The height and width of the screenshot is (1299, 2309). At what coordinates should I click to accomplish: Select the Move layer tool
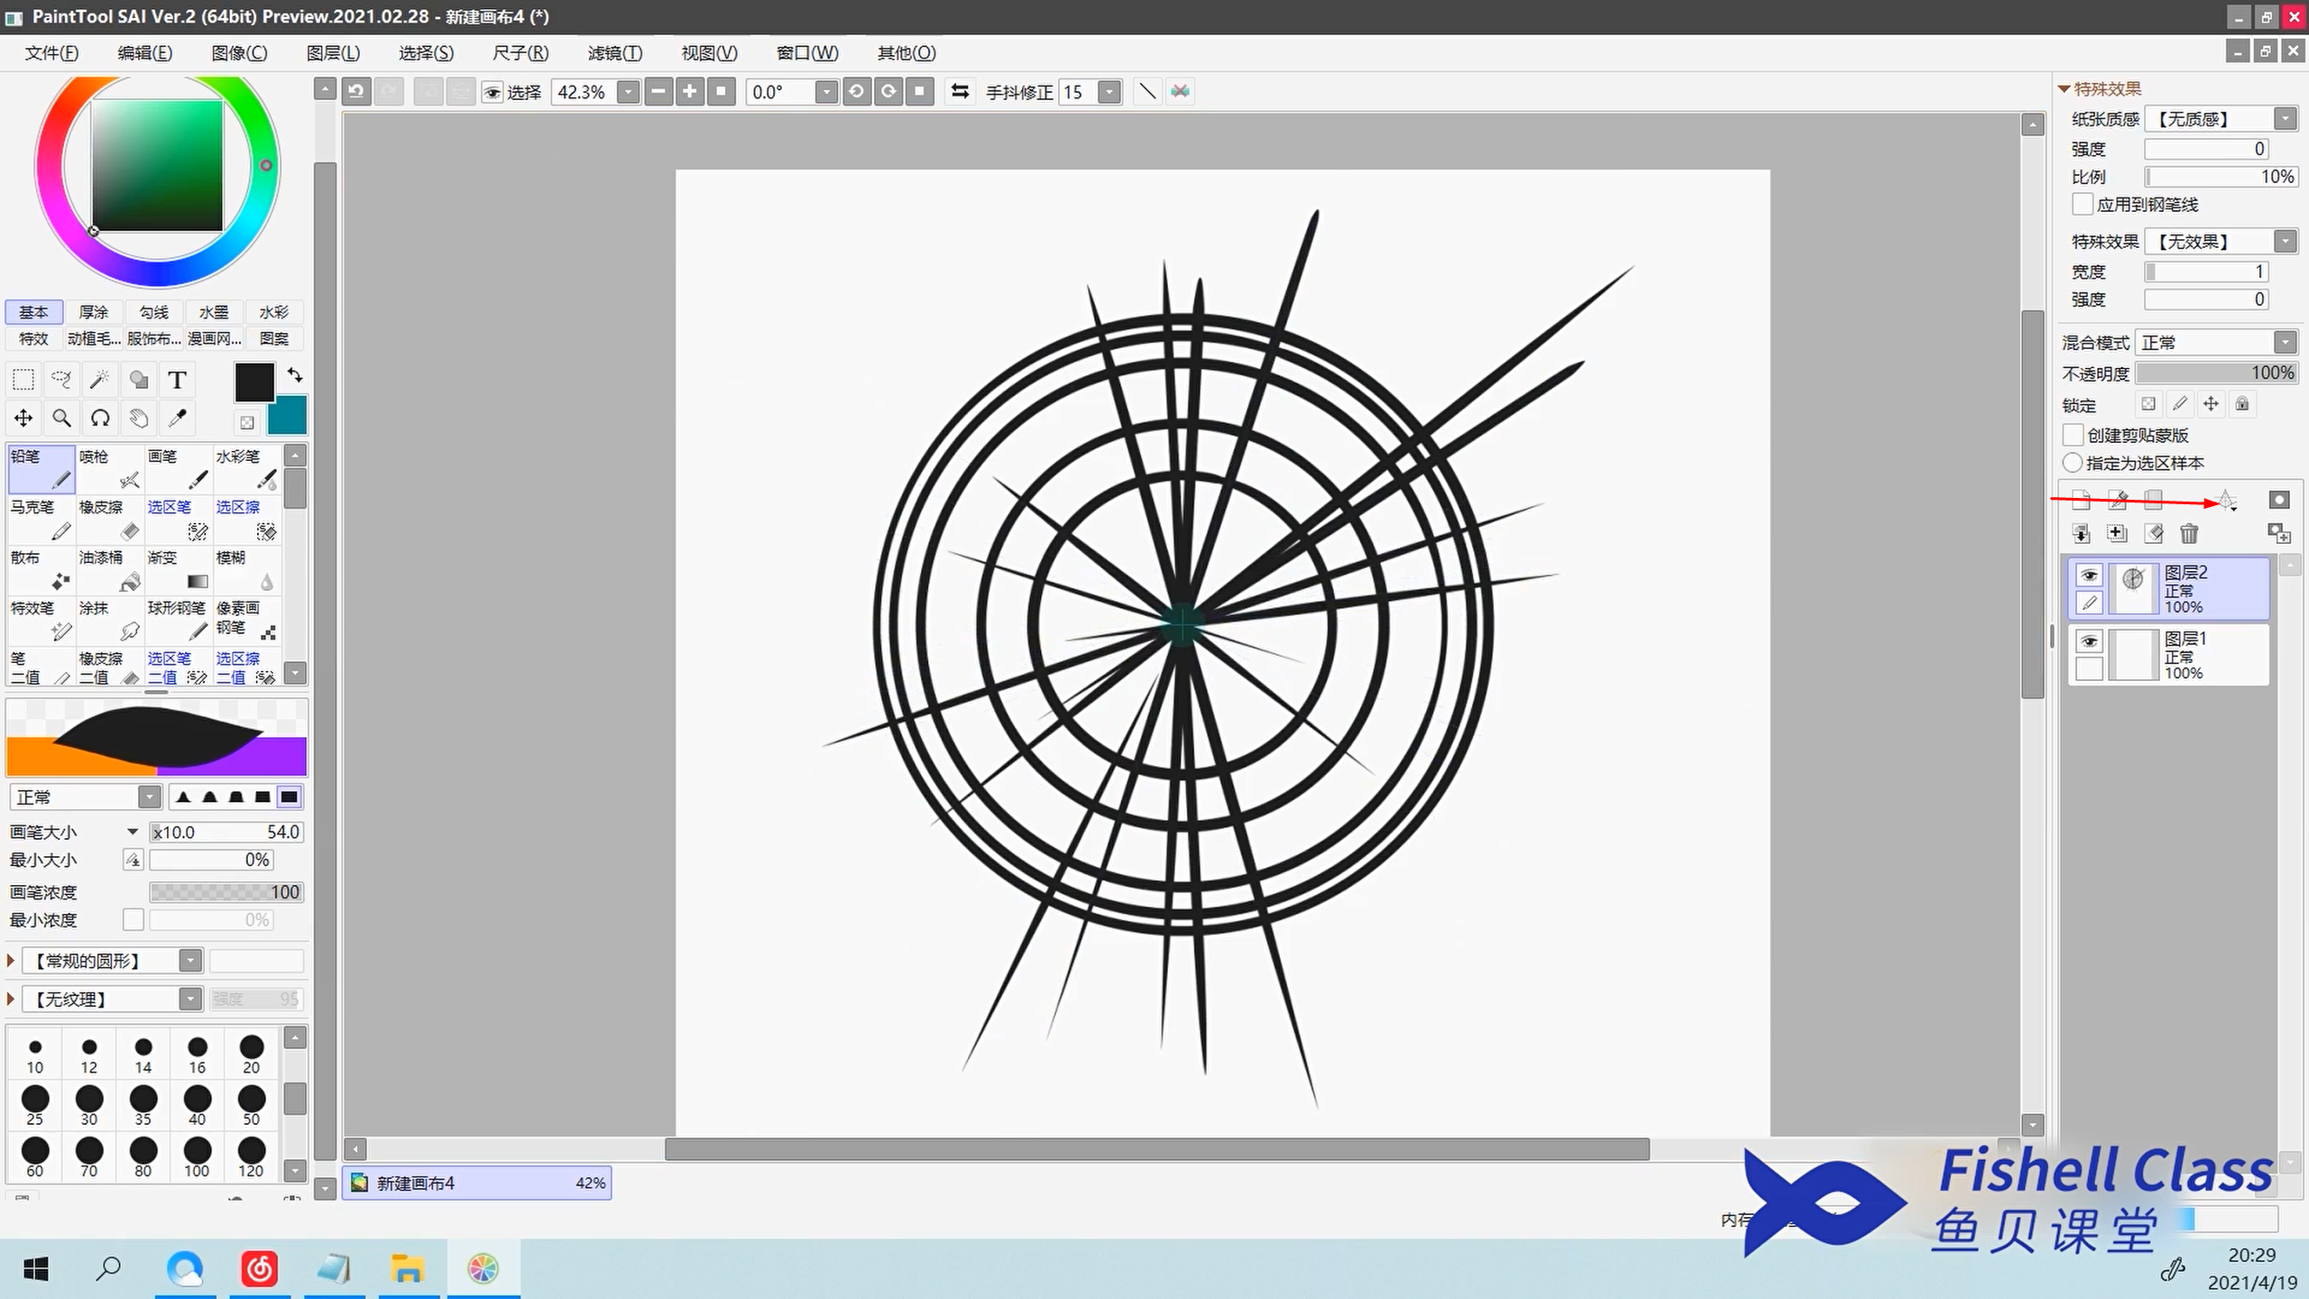pos(23,418)
